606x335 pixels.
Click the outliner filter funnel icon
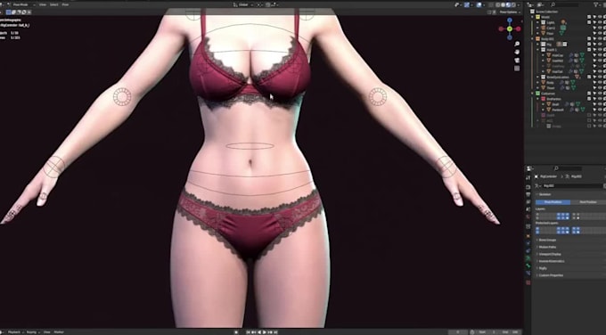tap(596, 4)
